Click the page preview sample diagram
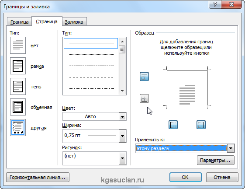 (187, 88)
